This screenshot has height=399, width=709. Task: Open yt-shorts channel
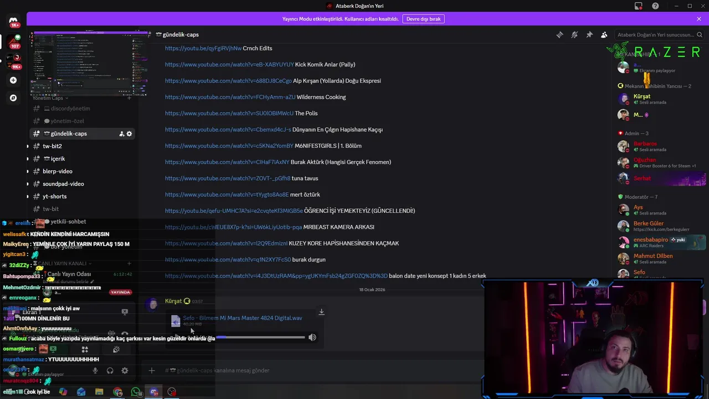[x=82, y=196]
